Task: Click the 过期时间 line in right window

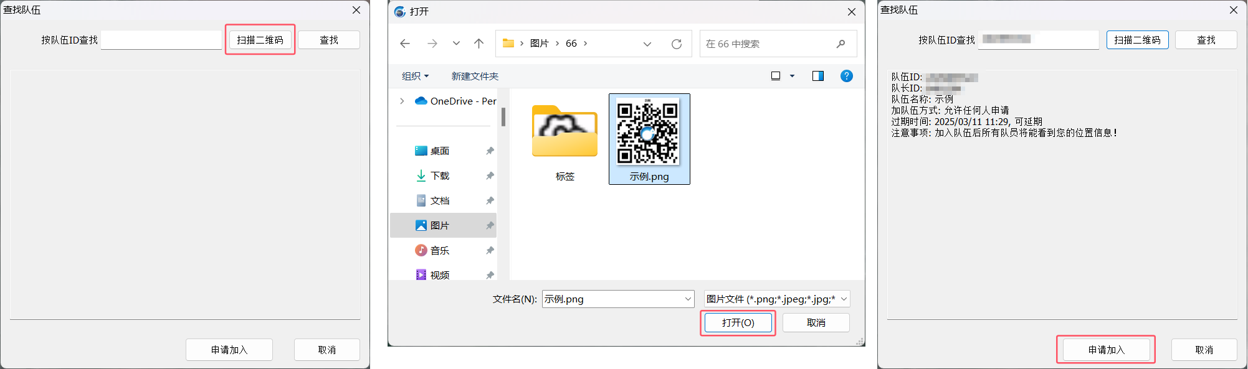Action: click(x=966, y=122)
